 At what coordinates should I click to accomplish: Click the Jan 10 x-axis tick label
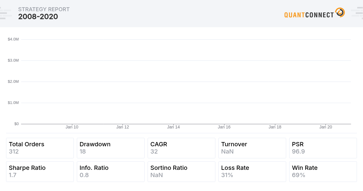pyautogui.click(x=72, y=127)
